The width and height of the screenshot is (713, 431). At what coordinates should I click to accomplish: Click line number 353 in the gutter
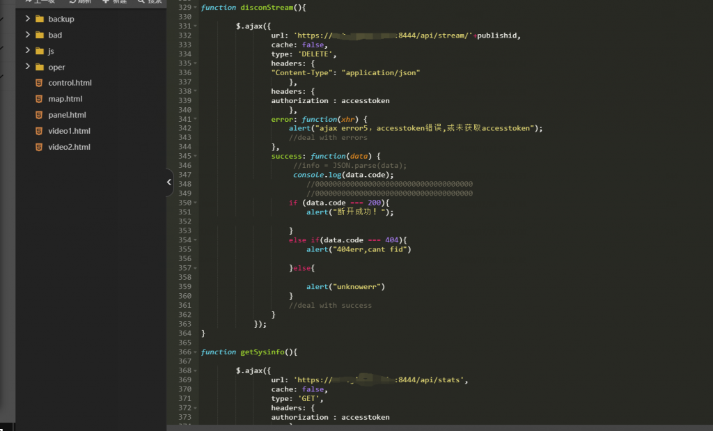pos(185,230)
